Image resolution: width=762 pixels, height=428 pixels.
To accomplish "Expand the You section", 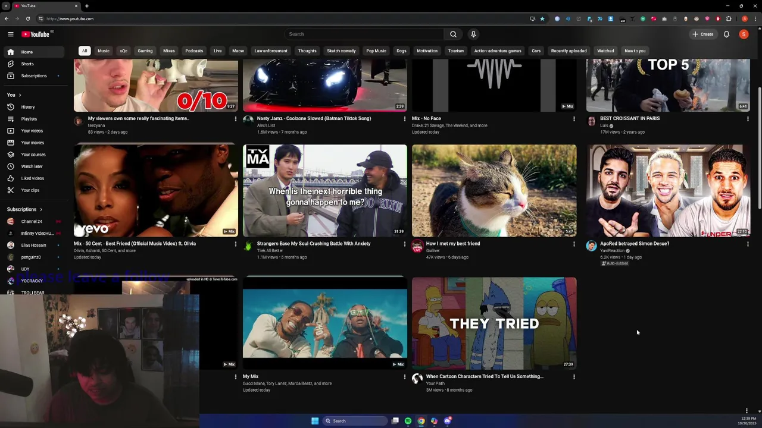I will [14, 95].
